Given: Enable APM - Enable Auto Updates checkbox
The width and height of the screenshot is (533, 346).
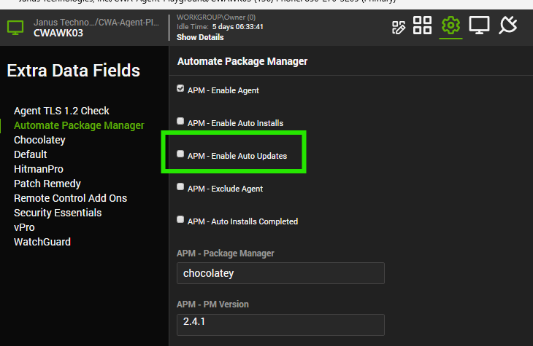Looking at the screenshot, I should 180,154.
